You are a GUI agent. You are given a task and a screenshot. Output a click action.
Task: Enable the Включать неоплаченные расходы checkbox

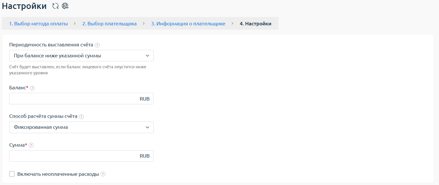(12, 174)
